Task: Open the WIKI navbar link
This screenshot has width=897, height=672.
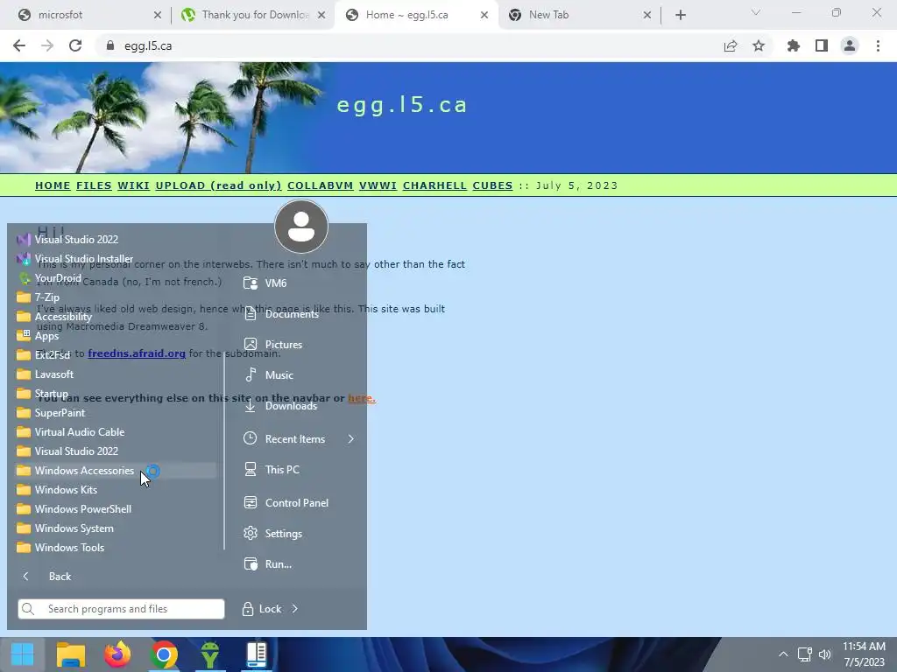Action: (133, 185)
